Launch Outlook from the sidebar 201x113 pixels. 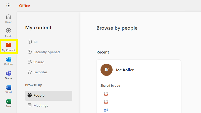pyautogui.click(x=9, y=61)
